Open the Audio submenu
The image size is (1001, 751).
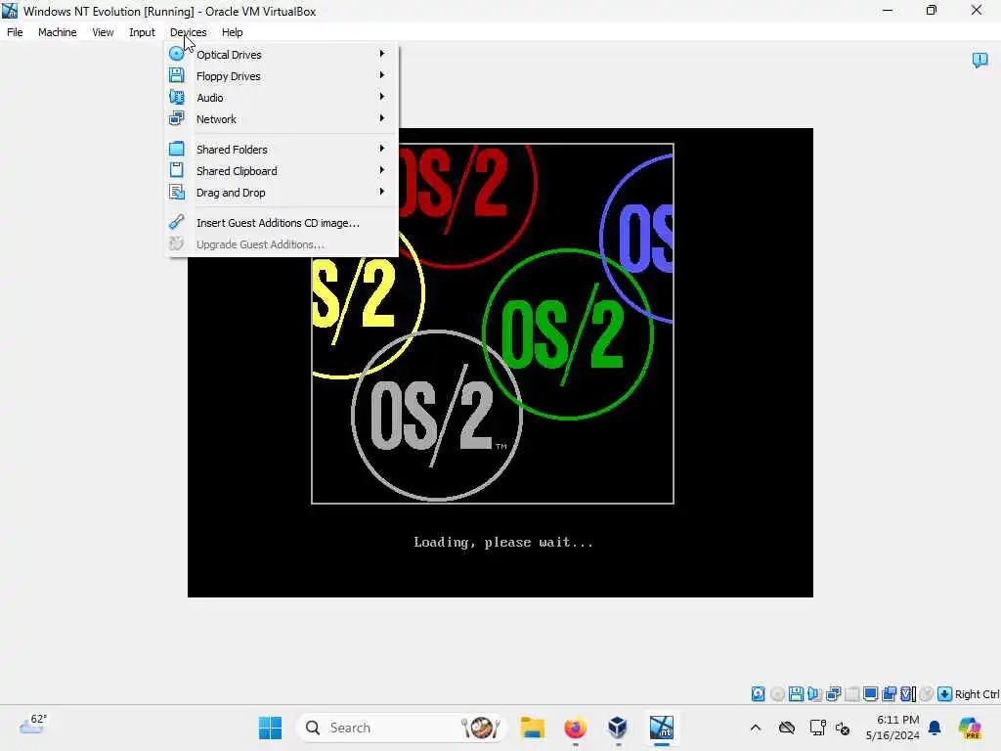click(282, 97)
